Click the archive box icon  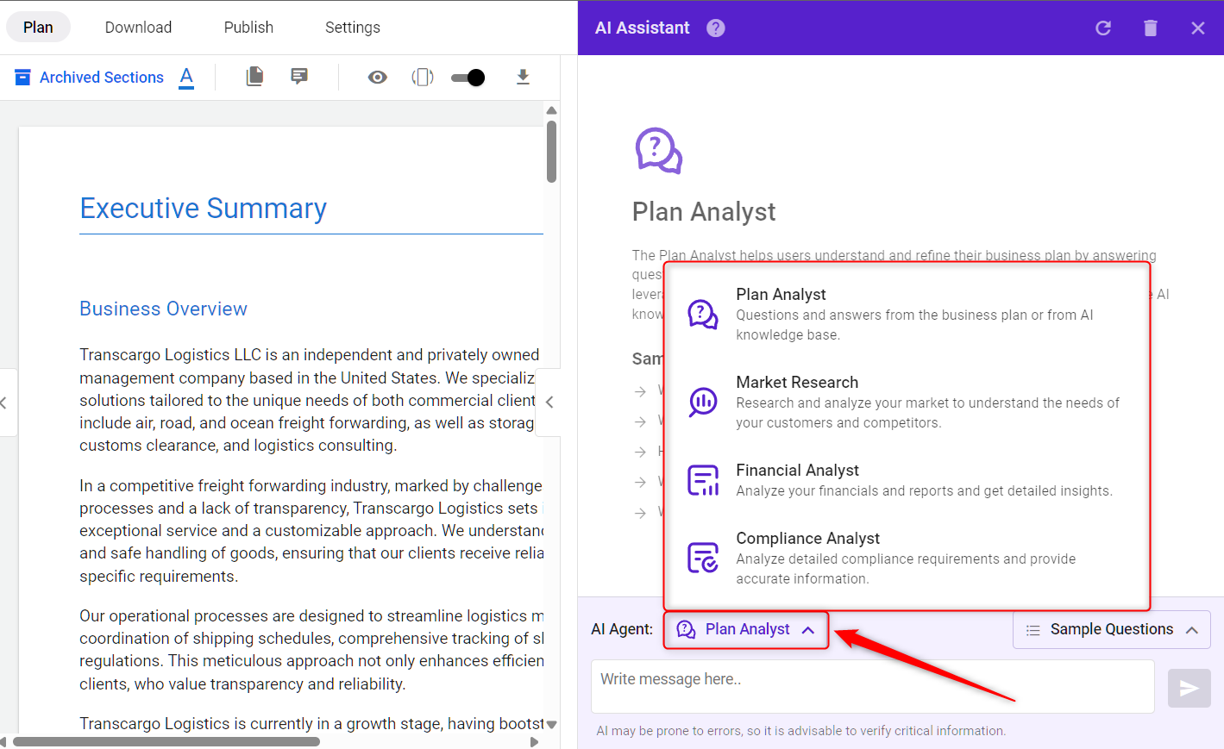[23, 78]
